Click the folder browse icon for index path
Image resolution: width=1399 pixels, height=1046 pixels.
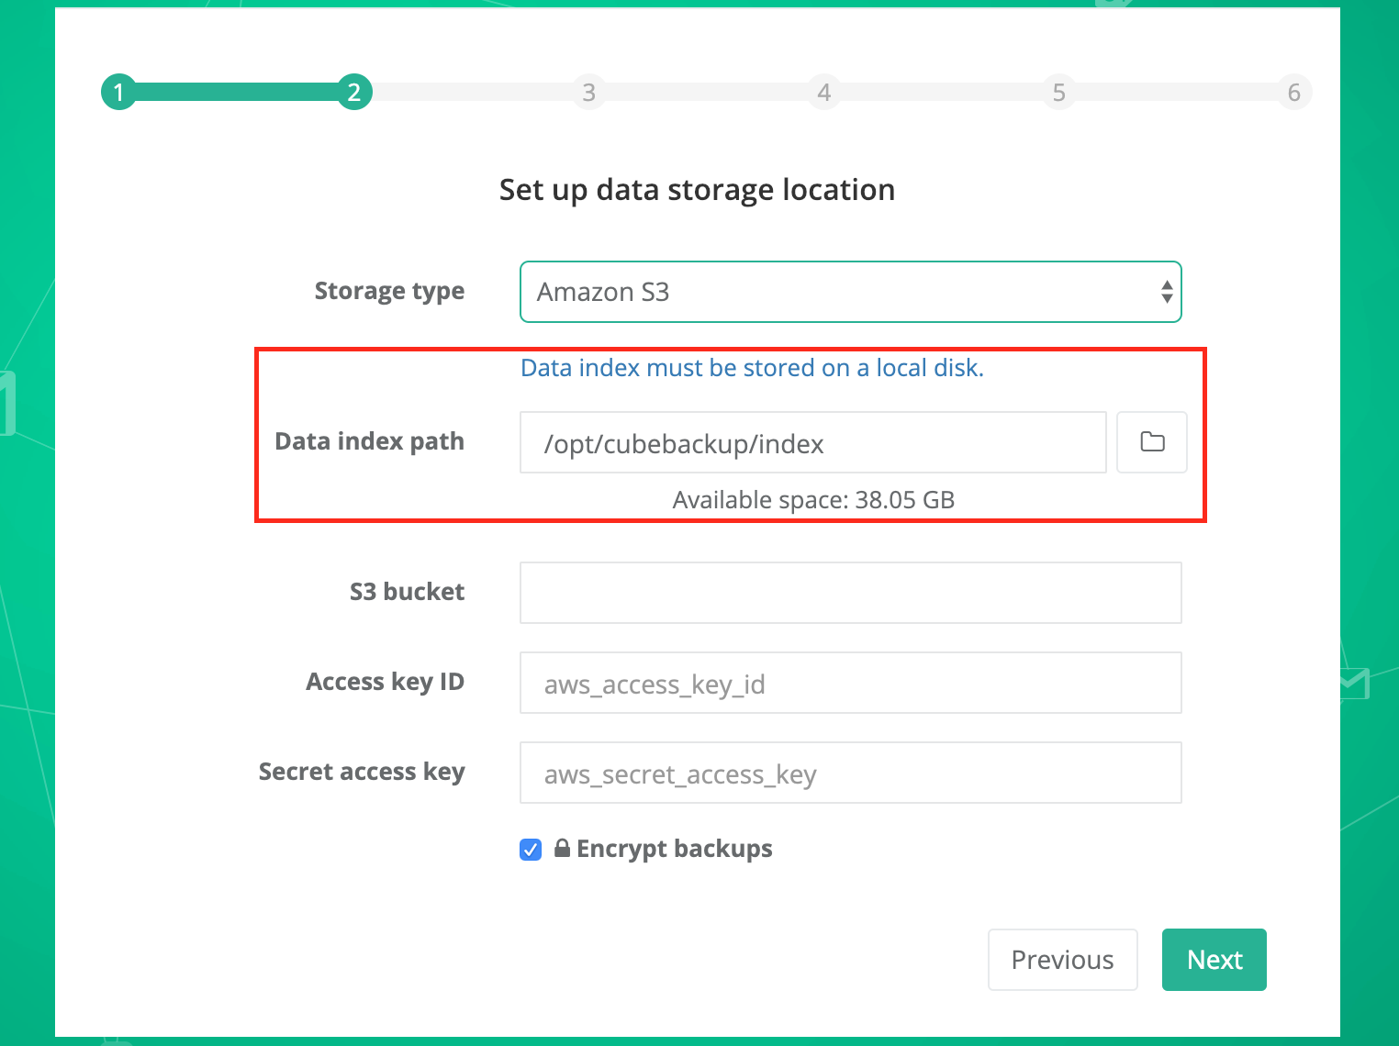(1151, 442)
